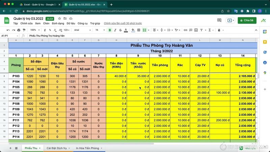
Task: Move document using folder icon
Action: tap(65, 19)
